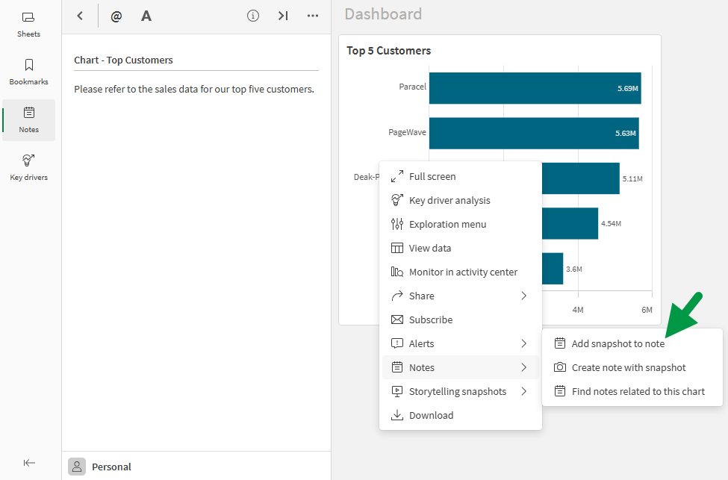
Task: Open the Bookmarks panel
Action: point(28,72)
